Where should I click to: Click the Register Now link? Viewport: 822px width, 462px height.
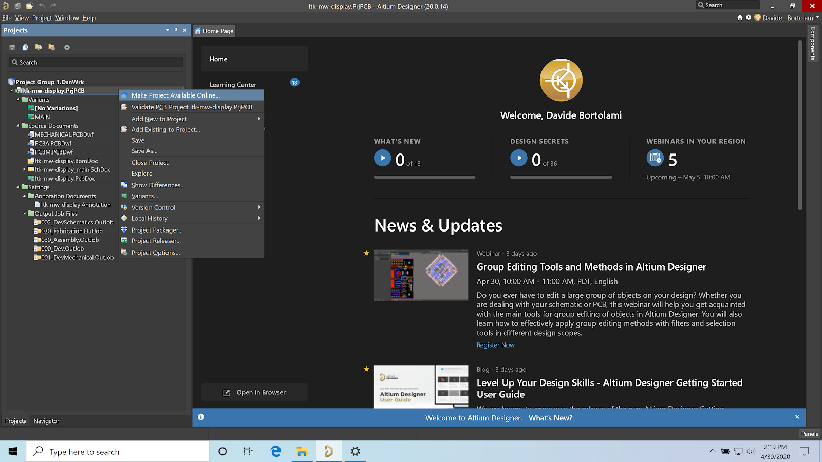click(x=495, y=345)
